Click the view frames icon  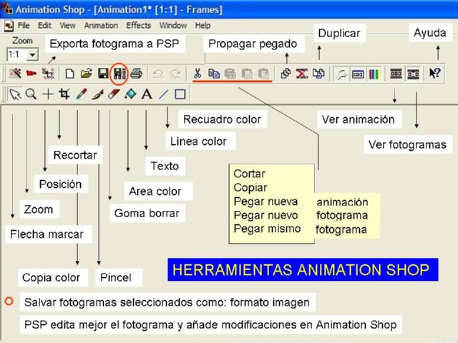pos(413,74)
